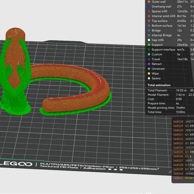Click the orange Outer wall color swatch
The width and height of the screenshot is (194, 194).
click(x=149, y=2)
